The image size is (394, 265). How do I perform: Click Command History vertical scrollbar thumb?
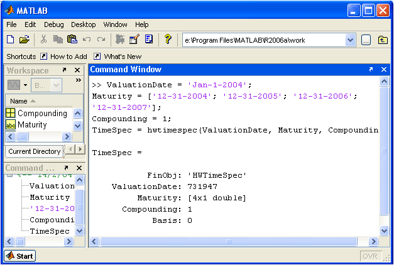[79, 207]
